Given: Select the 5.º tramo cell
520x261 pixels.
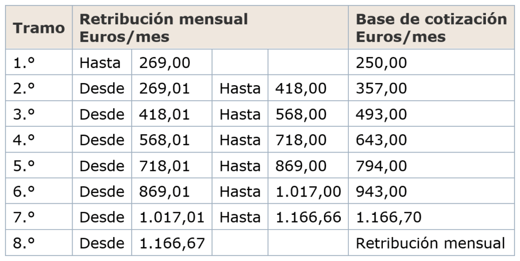Looking at the screenshot, I should (24, 166).
